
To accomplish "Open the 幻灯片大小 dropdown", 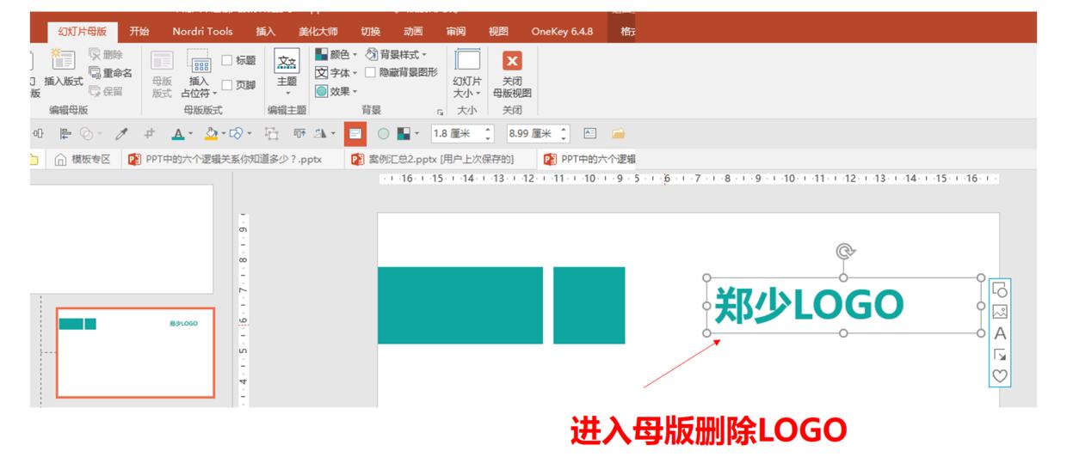I will pos(467,74).
